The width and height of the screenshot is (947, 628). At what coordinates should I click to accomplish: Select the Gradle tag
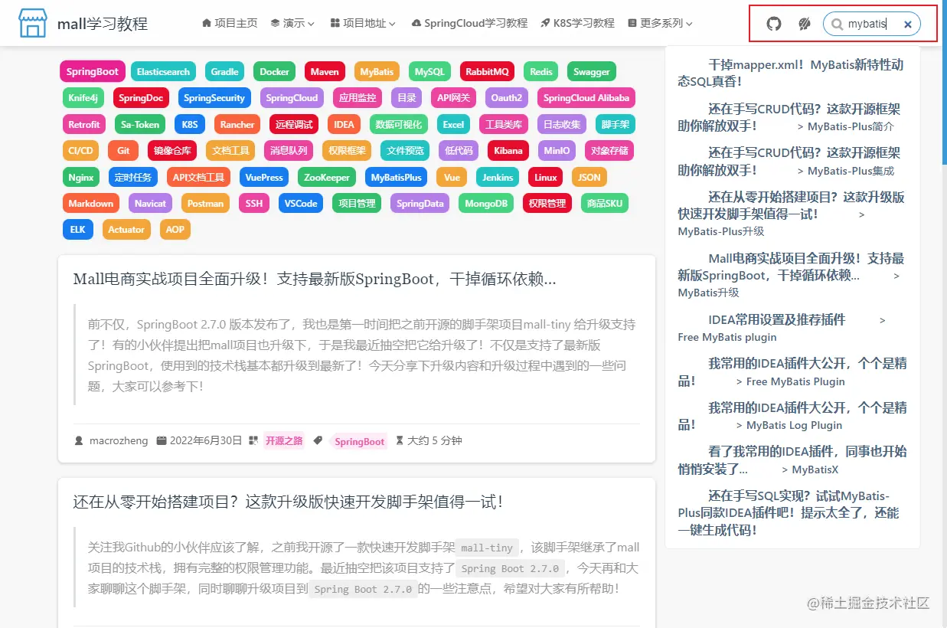(x=224, y=71)
